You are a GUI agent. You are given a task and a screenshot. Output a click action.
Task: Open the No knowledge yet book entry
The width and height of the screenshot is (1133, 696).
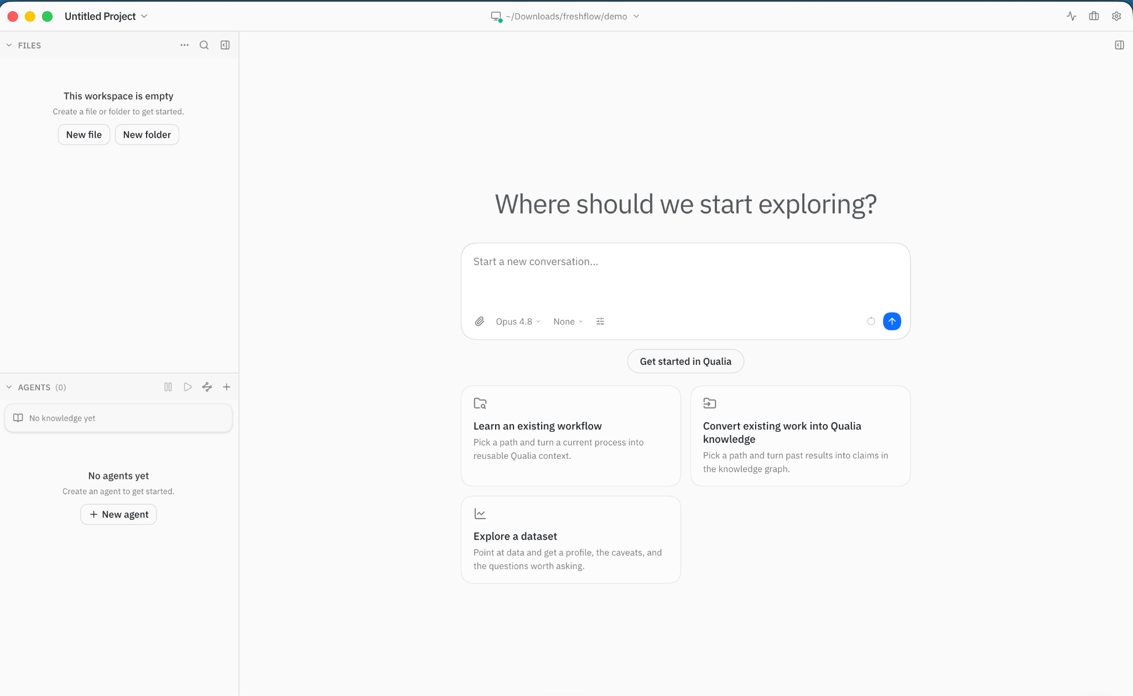pos(118,418)
